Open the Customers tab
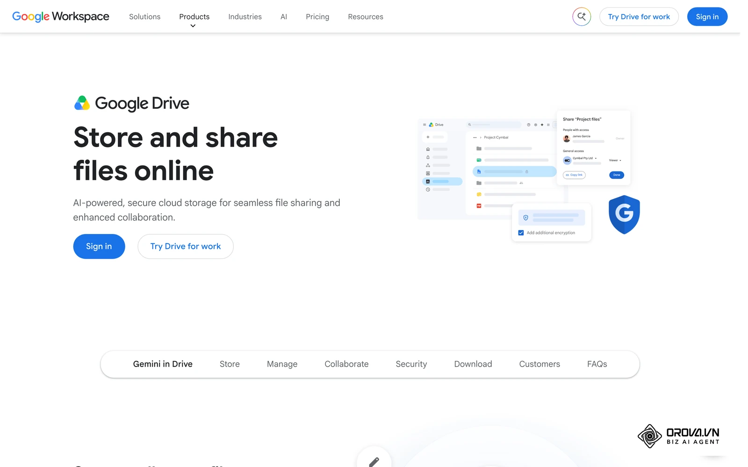748x467 pixels. [539, 364]
